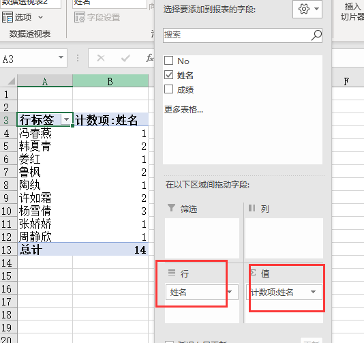Select column F header
364x343 pixels.
click(346, 82)
